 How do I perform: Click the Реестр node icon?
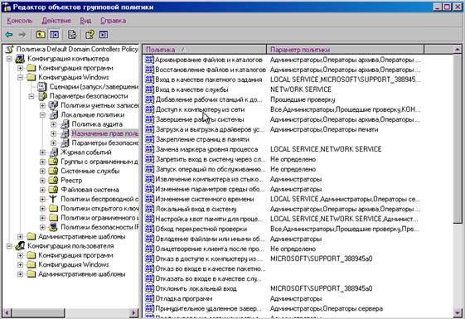(53, 181)
